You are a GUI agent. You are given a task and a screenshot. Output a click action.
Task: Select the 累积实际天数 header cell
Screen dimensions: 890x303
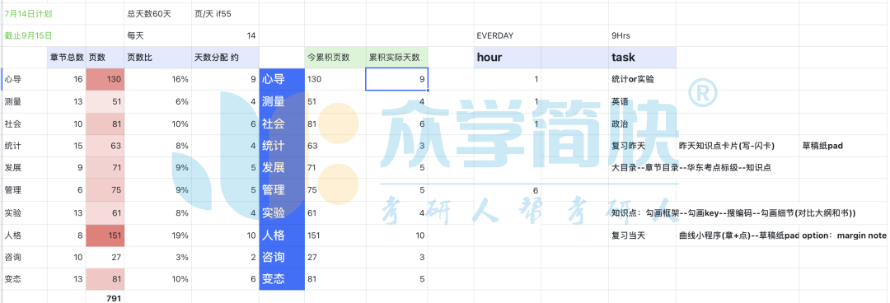pyautogui.click(x=396, y=58)
